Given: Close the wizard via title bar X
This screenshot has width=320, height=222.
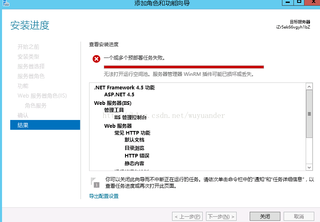Looking at the screenshot, I should tap(313, 2).
